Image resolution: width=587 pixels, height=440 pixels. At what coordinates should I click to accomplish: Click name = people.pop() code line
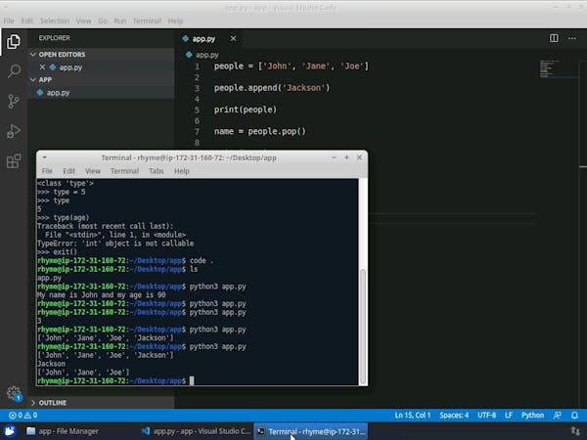point(260,131)
